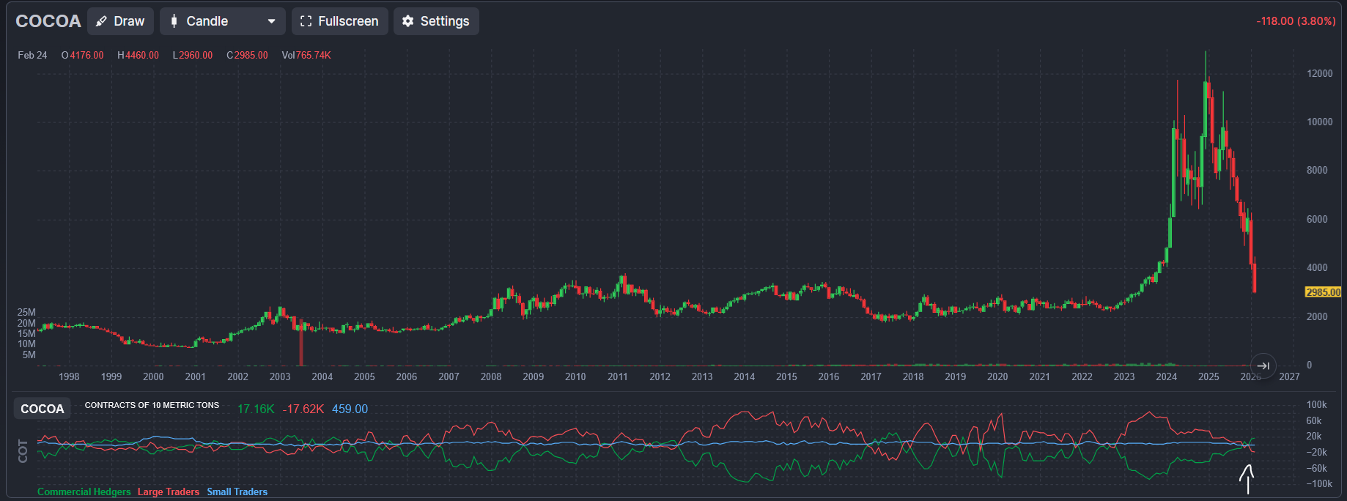Click the yellow 2985.00 current price tag
Viewport: 1347px width, 501px height.
pos(1323,292)
